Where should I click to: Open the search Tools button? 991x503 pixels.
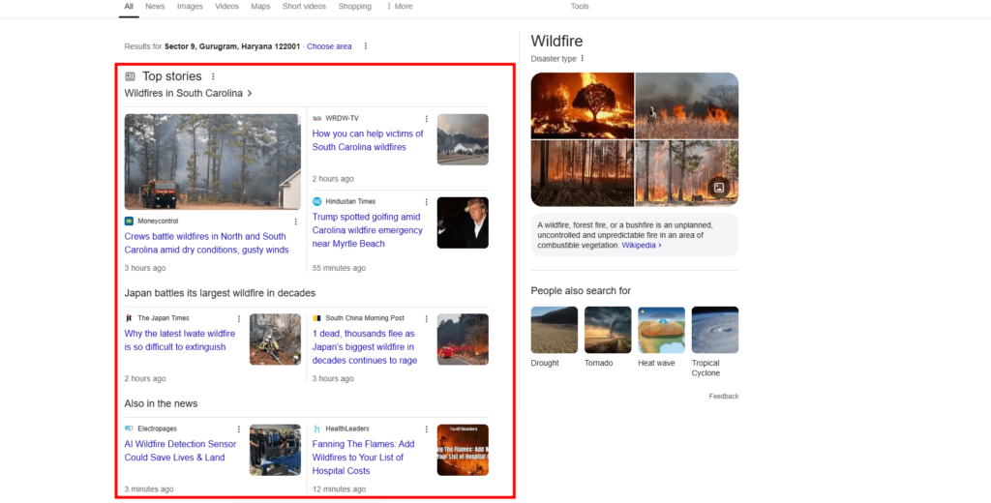tap(580, 7)
